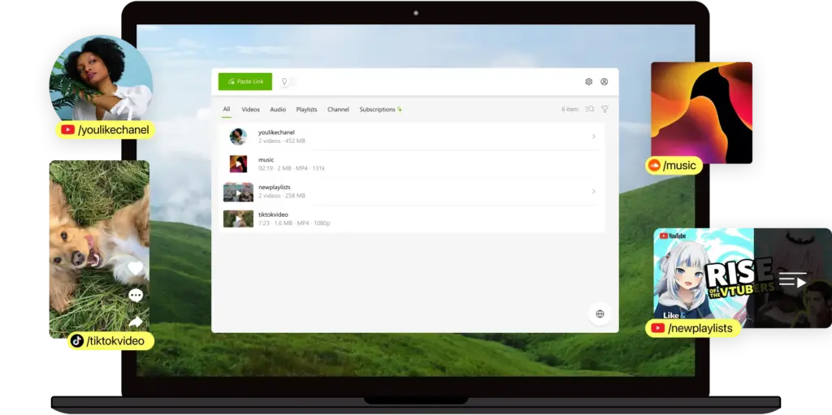Play the music item thumbnail

pos(238,164)
